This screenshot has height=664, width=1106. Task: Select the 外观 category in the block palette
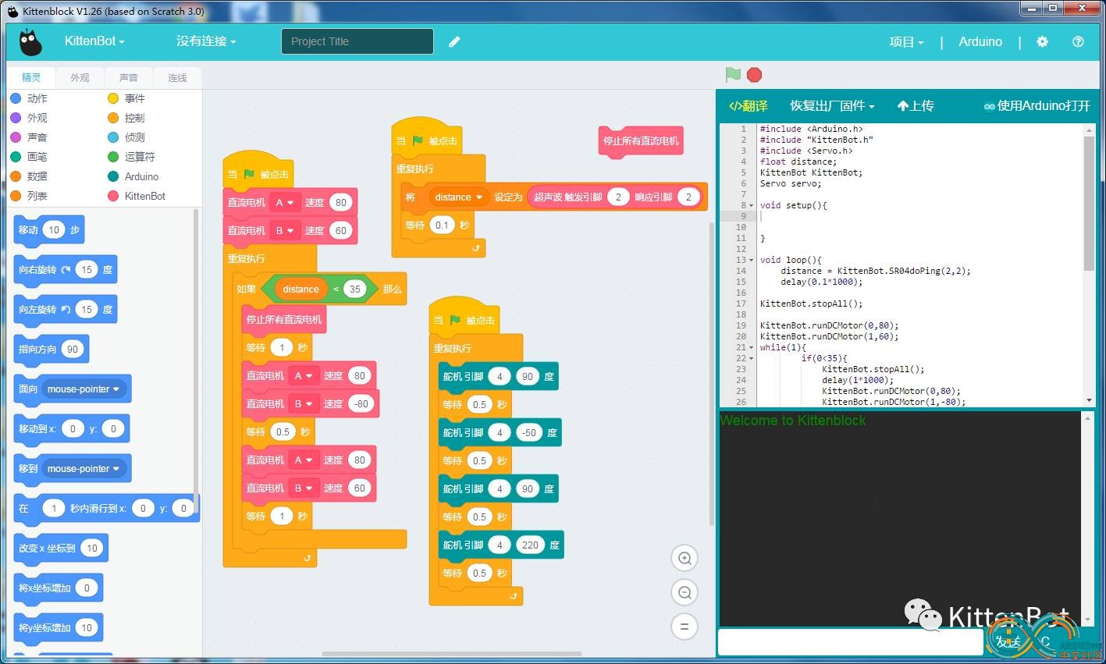tap(29, 118)
